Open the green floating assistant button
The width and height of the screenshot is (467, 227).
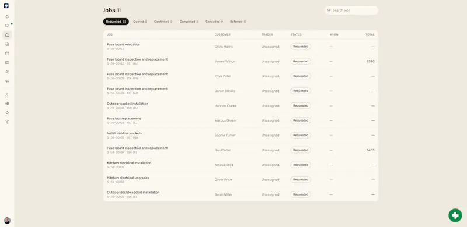455,215
